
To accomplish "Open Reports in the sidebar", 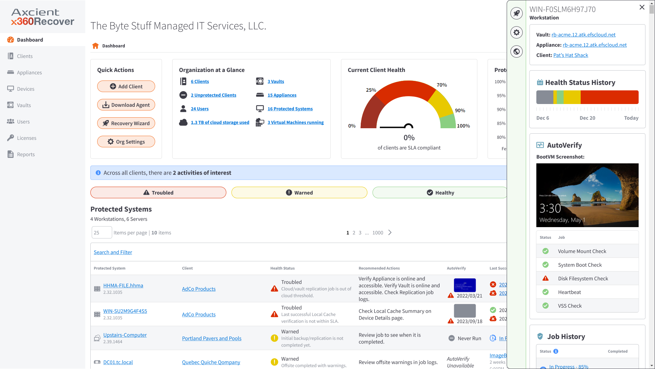I will [x=26, y=154].
